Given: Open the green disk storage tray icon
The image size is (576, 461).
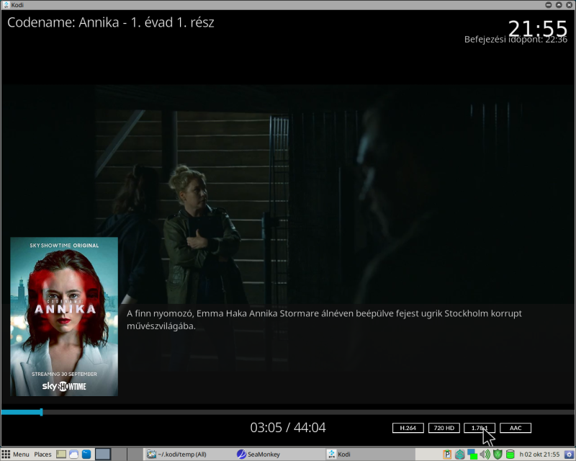Looking at the screenshot, I should pos(510,455).
